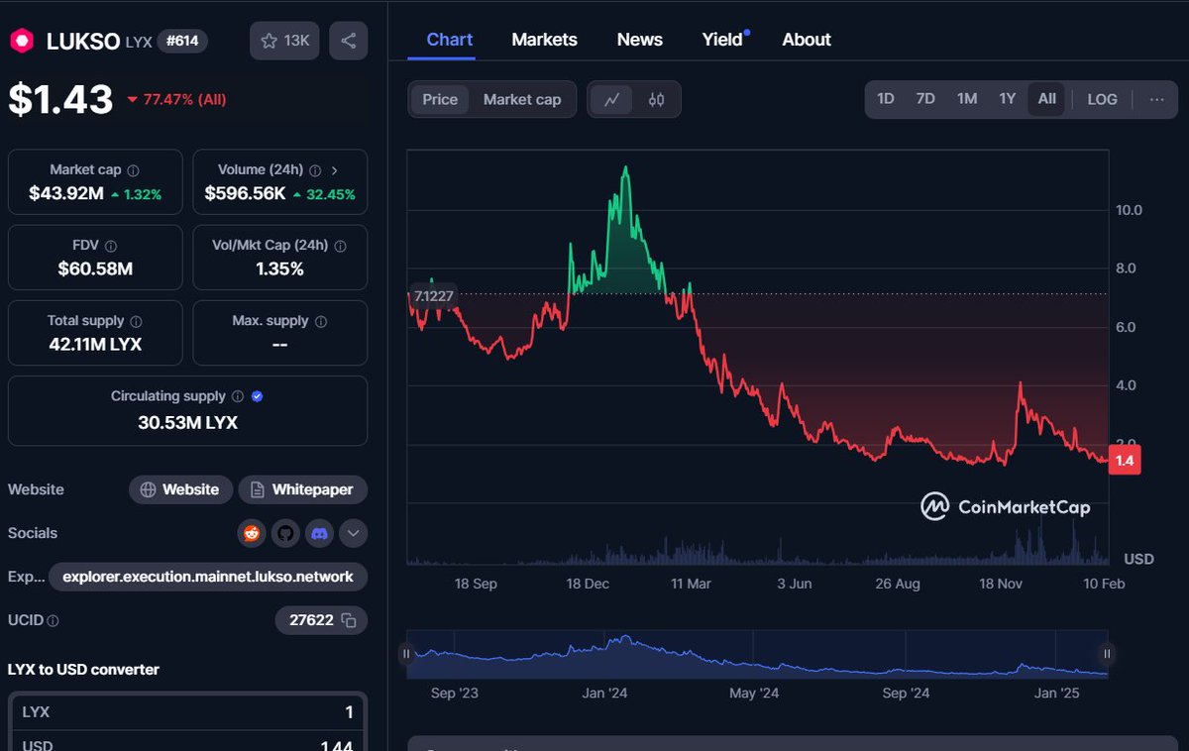Show info tooltip for FDV
The height and width of the screenshot is (751, 1189).
pos(111,246)
